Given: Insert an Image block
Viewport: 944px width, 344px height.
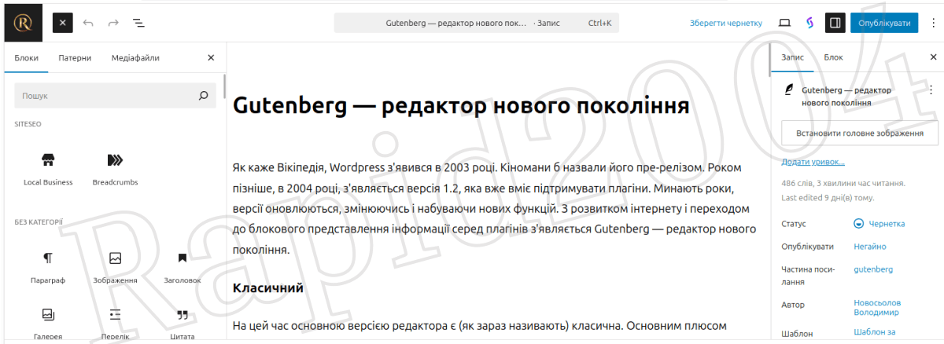Looking at the screenshot, I should pos(115,266).
